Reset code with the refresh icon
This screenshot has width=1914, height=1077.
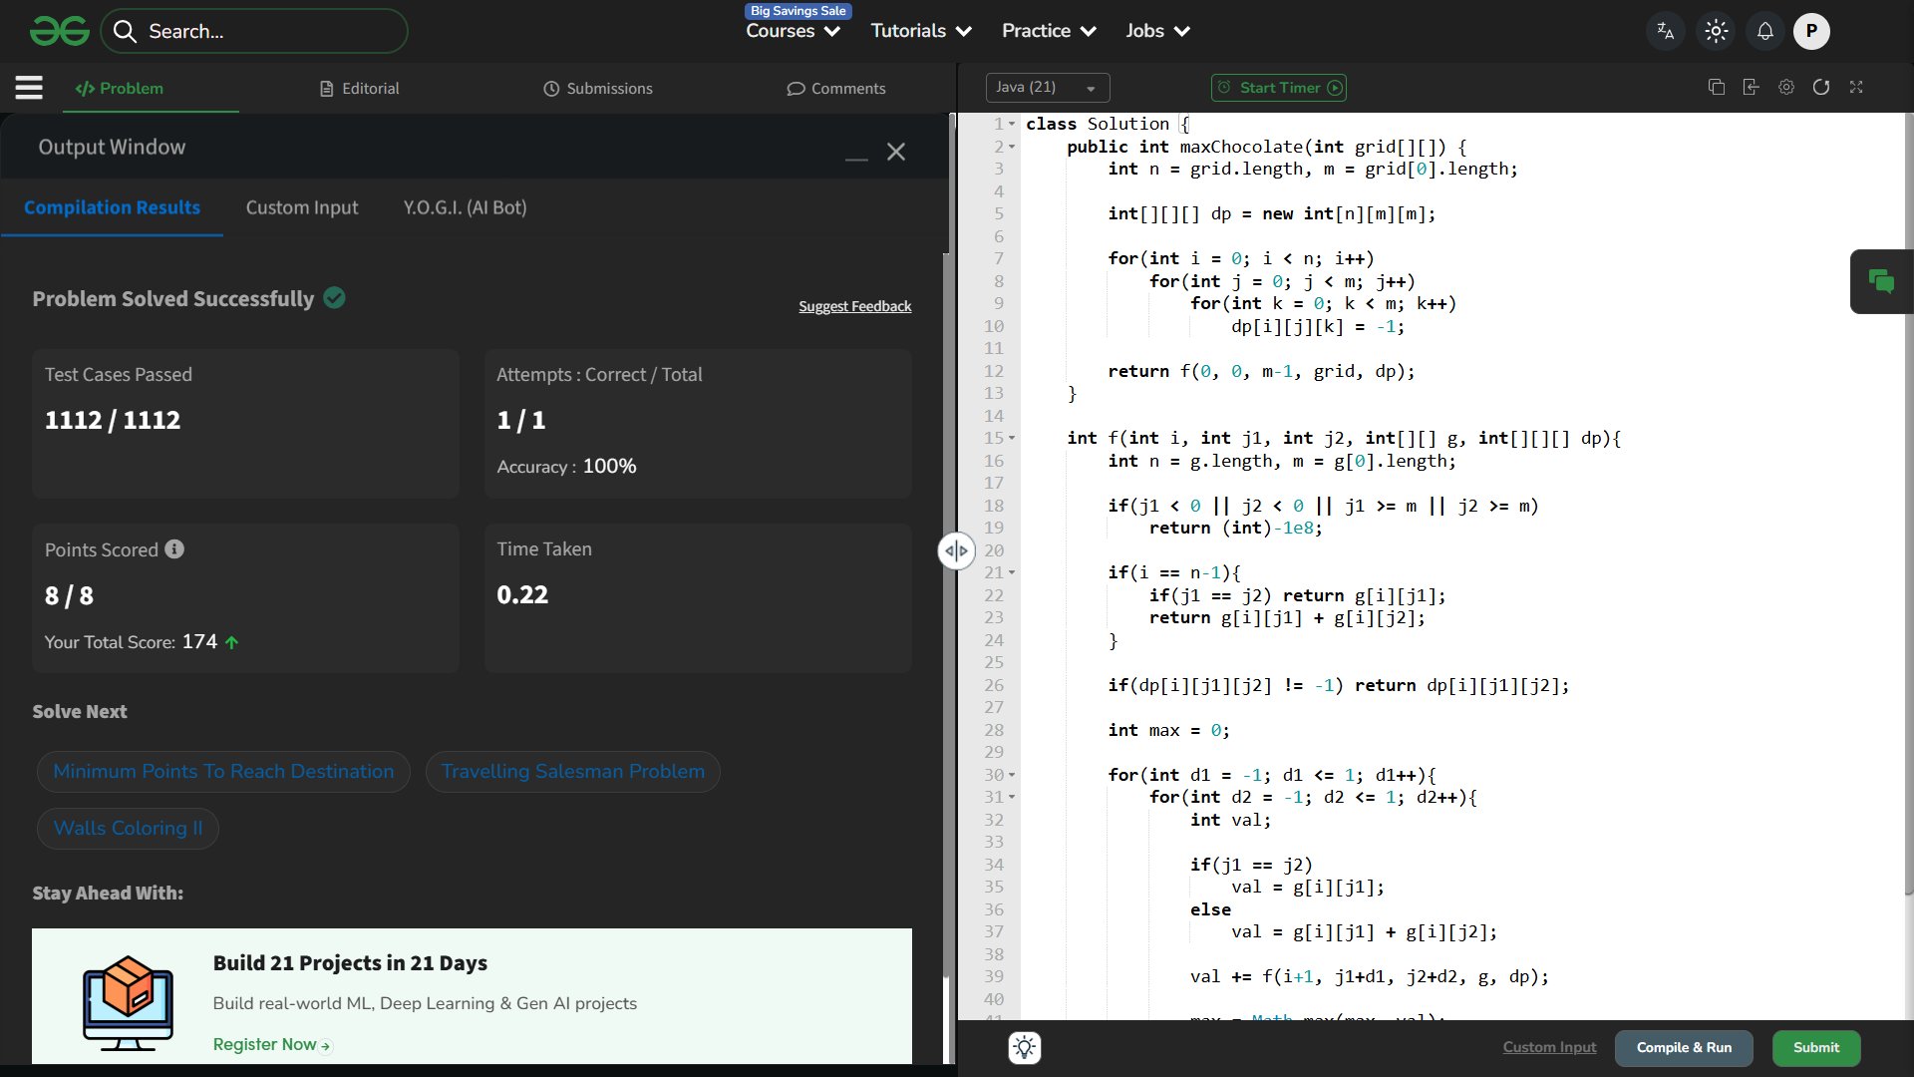1821,88
